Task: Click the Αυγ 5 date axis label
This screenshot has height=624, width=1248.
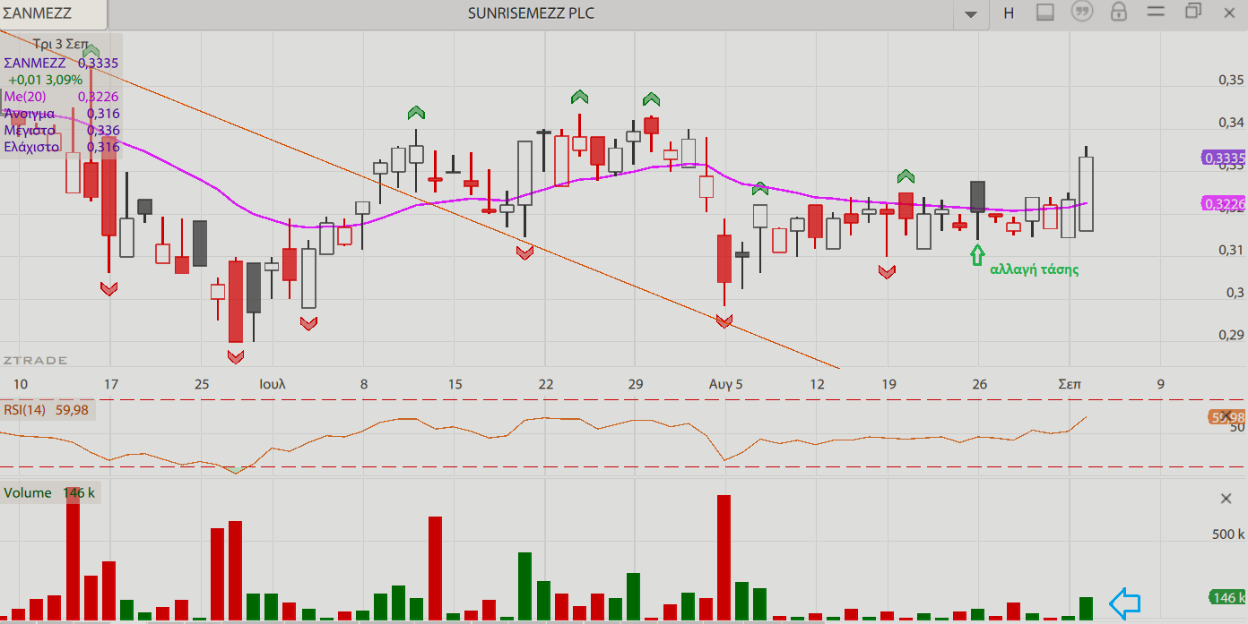Action: click(726, 384)
